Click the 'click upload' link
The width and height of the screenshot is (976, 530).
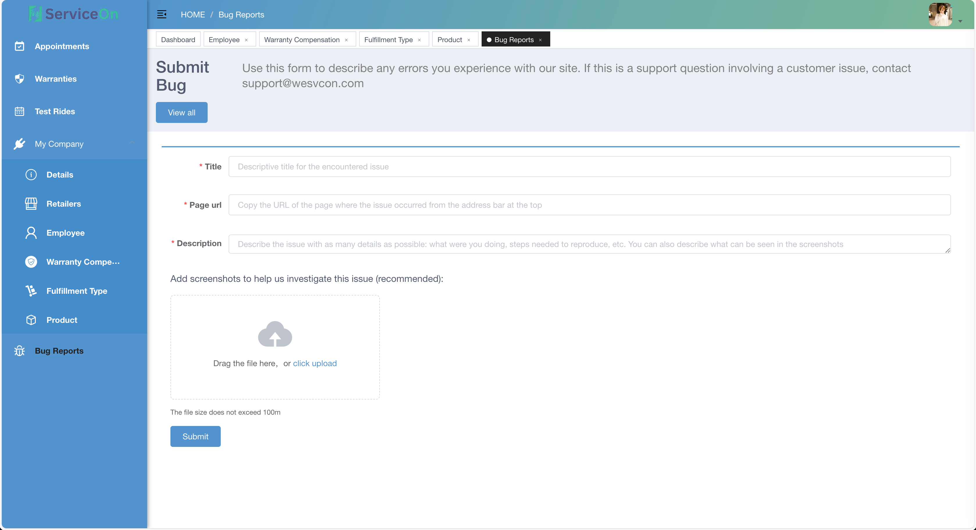[314, 364]
